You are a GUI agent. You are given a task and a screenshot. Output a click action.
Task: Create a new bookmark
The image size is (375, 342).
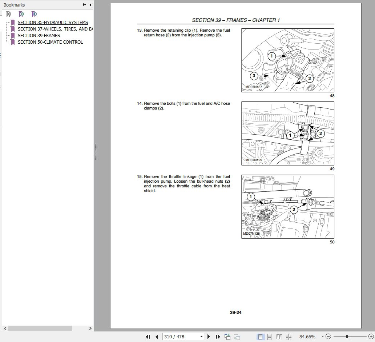pyautogui.click(x=21, y=14)
